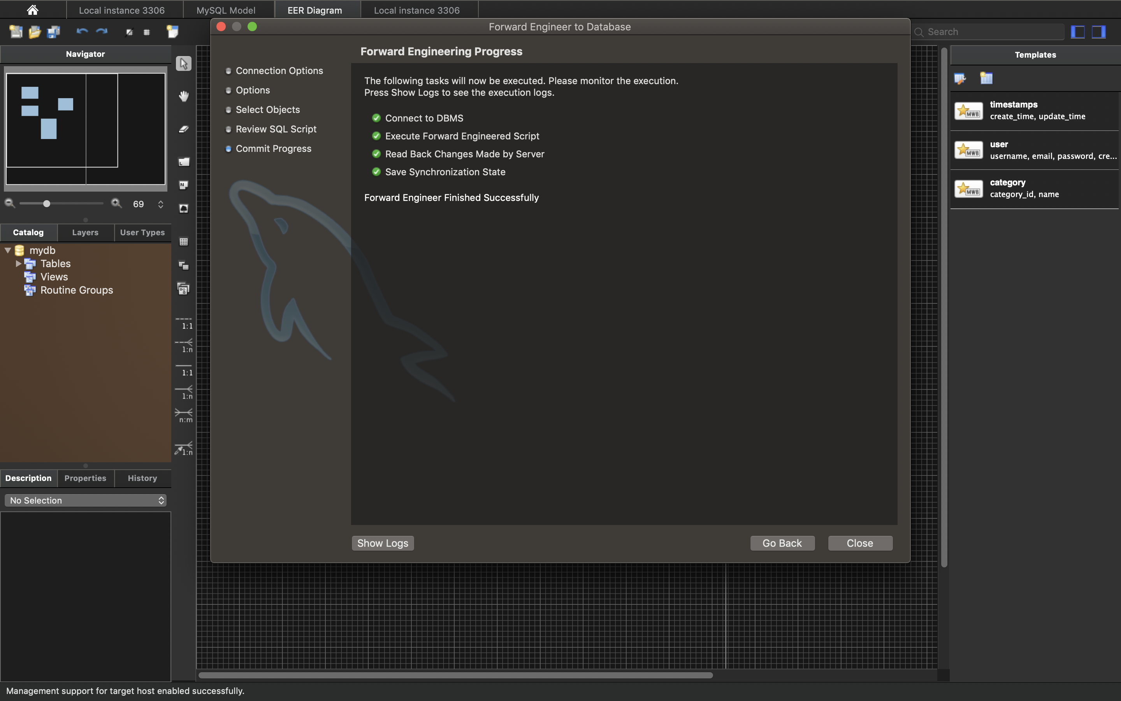Expand the Tables tree node
1121x701 pixels.
pyautogui.click(x=19, y=263)
